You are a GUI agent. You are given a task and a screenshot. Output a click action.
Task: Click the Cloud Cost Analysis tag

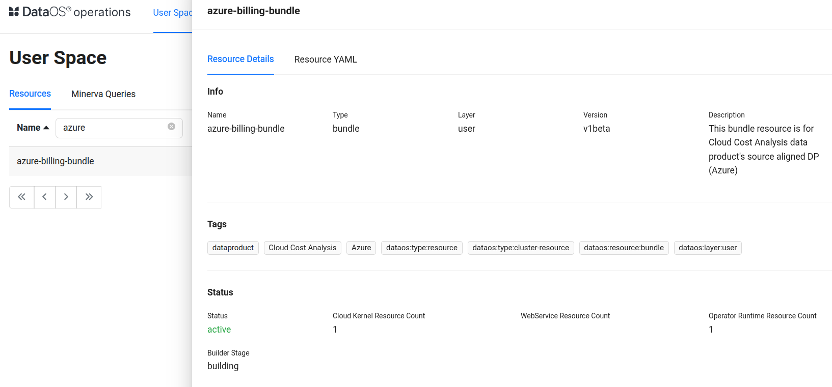click(x=302, y=248)
